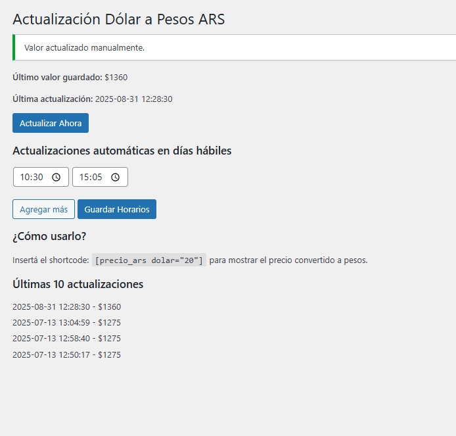Select the 2025-07-13 12:58:40 log entry
This screenshot has height=436, width=456.
[x=66, y=338]
